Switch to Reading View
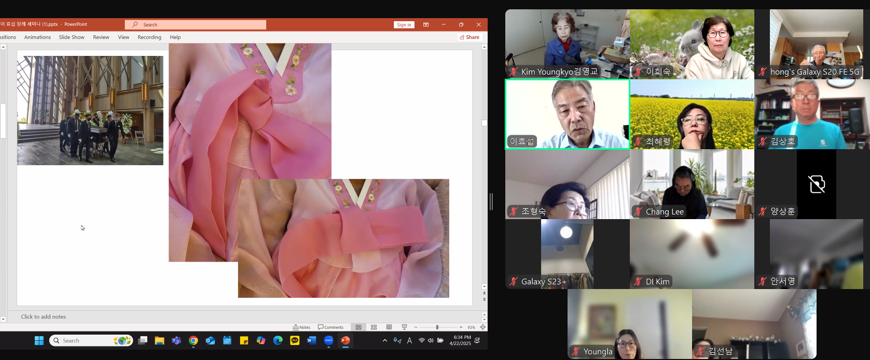The image size is (870, 360). click(x=389, y=327)
